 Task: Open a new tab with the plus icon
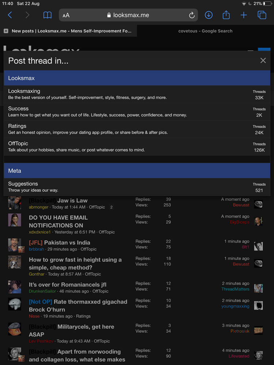coord(244,15)
